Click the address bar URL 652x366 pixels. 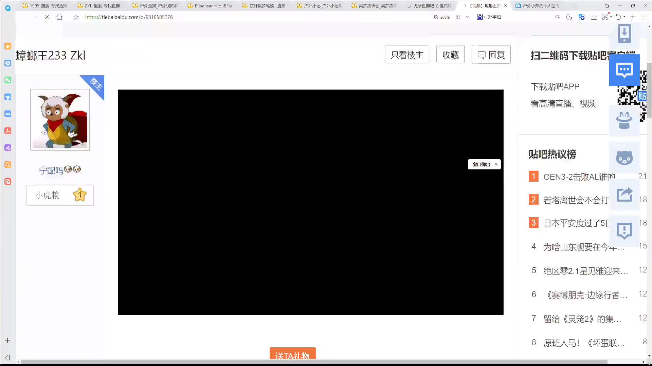(129, 17)
